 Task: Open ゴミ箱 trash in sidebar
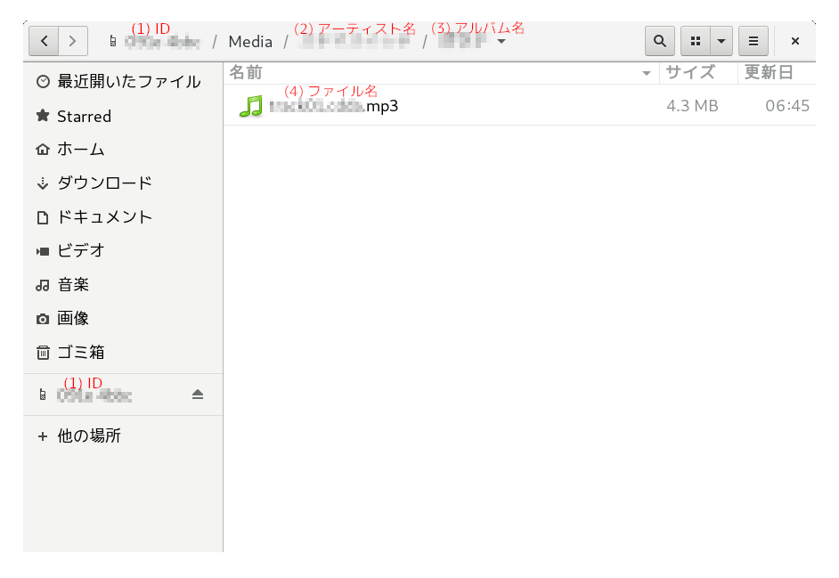point(80,353)
